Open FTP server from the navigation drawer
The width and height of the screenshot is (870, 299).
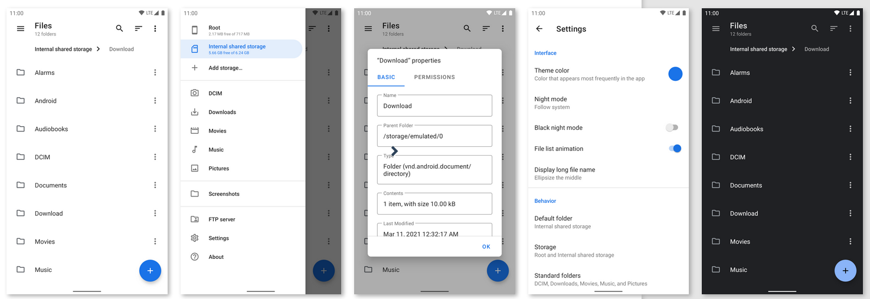coord(221,219)
